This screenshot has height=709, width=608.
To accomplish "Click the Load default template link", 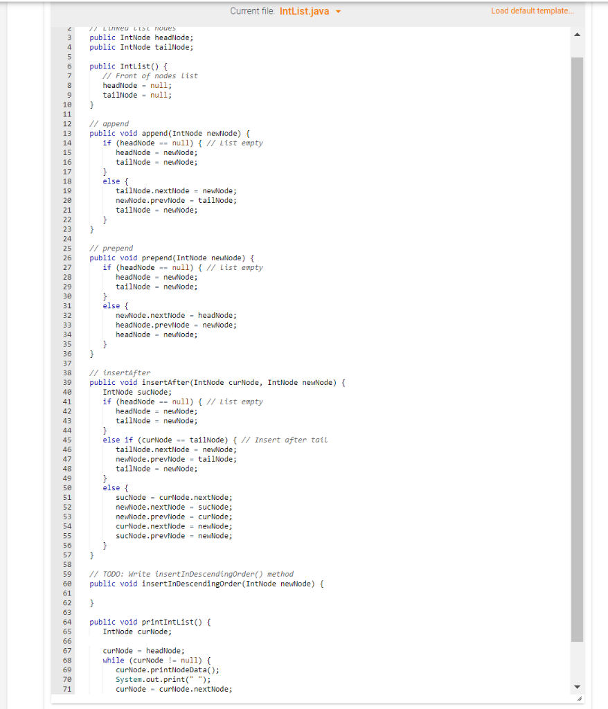I will pos(532,10).
